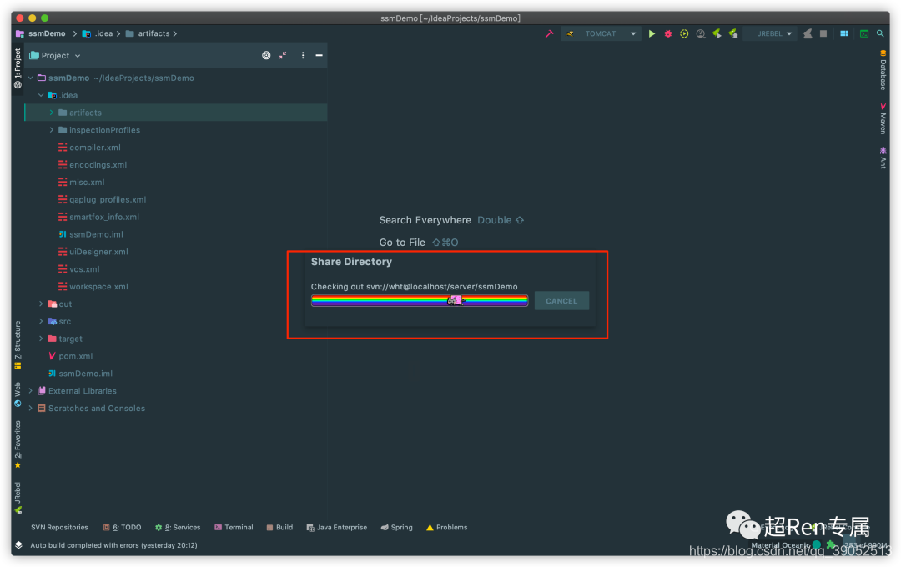Open the TOMCAT run configuration dropdown
This screenshot has height=567, width=901.
(602, 34)
